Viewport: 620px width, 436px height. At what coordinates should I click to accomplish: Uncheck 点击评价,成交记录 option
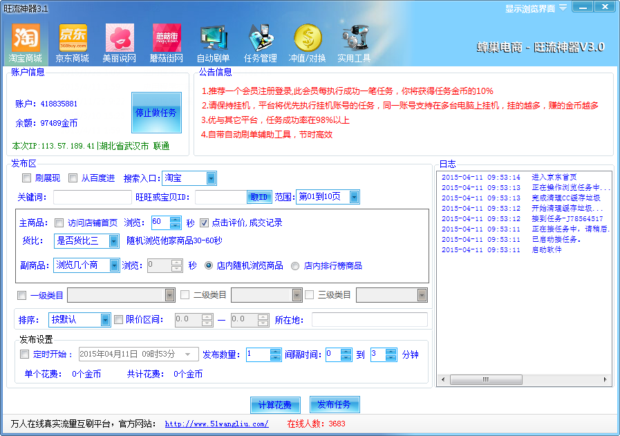pyautogui.click(x=203, y=222)
